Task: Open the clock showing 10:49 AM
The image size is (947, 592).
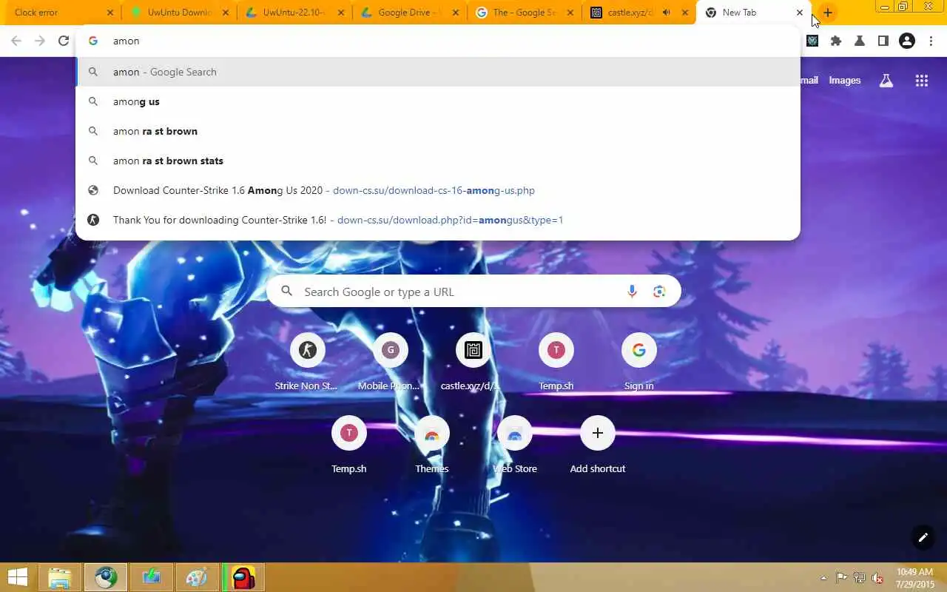Action: click(x=915, y=578)
